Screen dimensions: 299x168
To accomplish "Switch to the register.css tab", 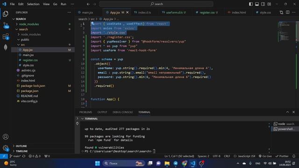I will click(208, 13).
